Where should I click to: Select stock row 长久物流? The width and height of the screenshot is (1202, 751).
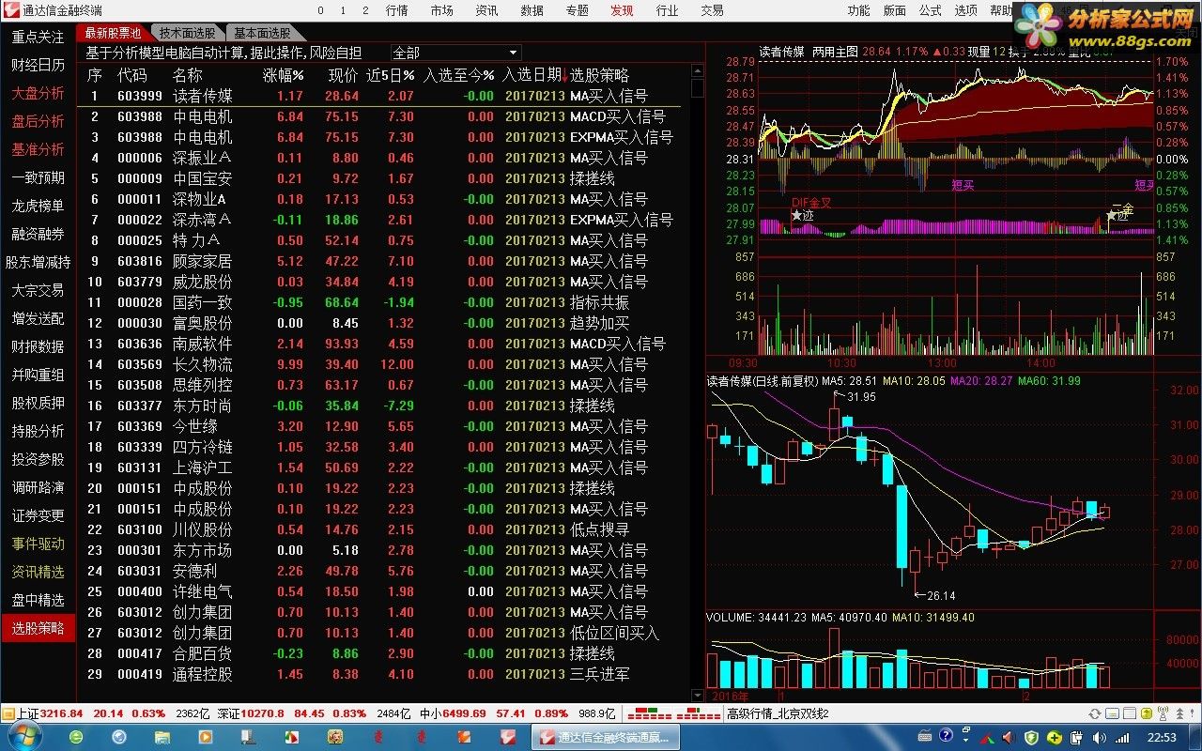383,364
